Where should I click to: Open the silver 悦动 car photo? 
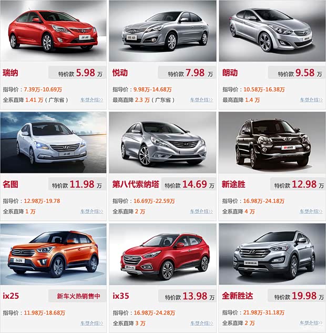pyautogui.click(x=162, y=31)
